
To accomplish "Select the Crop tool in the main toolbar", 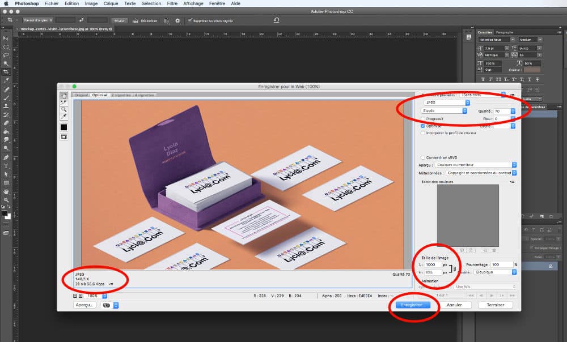I will 6,72.
